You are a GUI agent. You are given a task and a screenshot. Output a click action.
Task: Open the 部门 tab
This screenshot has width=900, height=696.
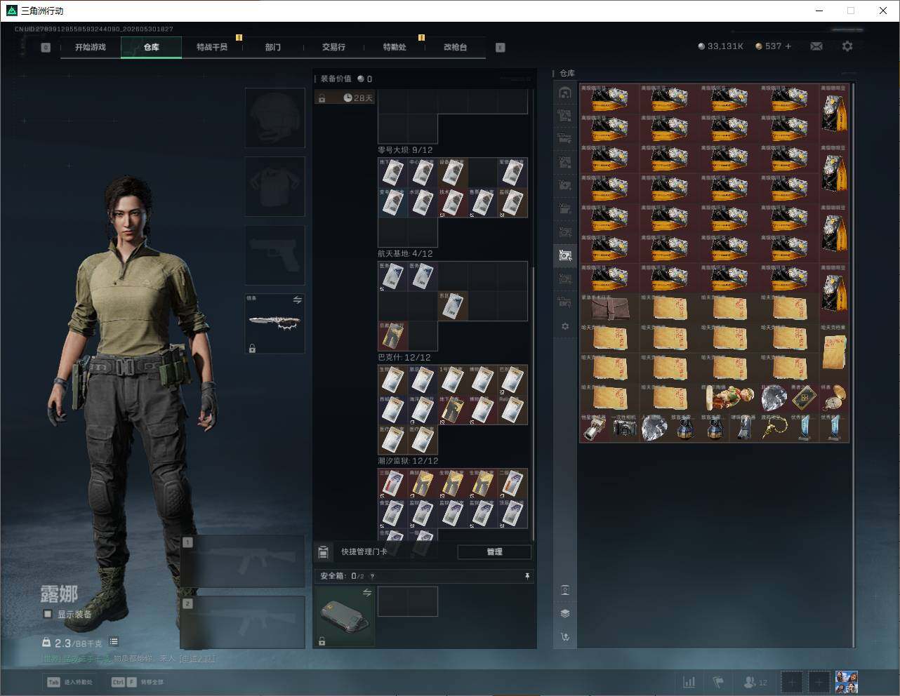pyautogui.click(x=273, y=47)
